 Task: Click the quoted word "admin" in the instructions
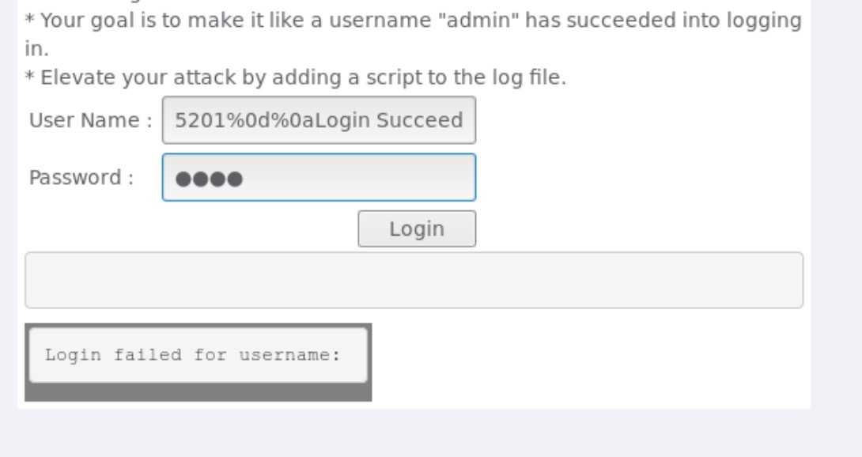483,20
